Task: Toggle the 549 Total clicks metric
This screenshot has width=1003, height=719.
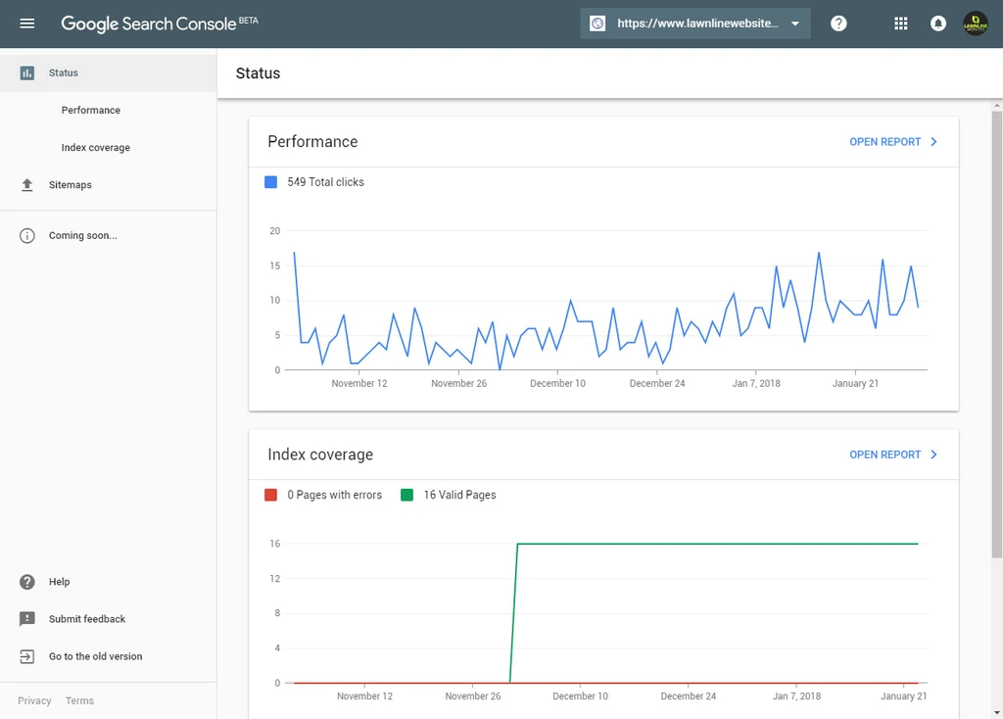Action: pyautogui.click(x=313, y=182)
